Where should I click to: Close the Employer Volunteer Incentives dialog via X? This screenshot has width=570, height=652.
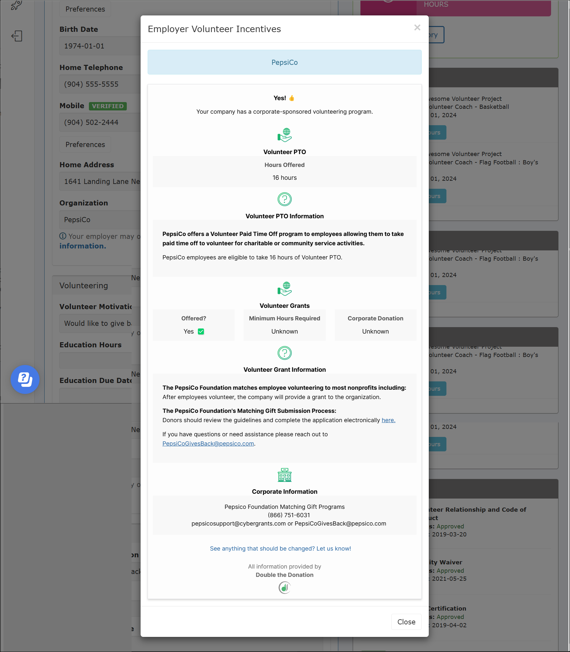[417, 28]
